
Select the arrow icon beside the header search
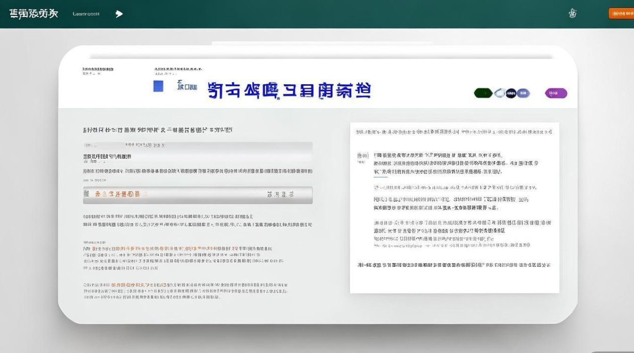coord(119,14)
